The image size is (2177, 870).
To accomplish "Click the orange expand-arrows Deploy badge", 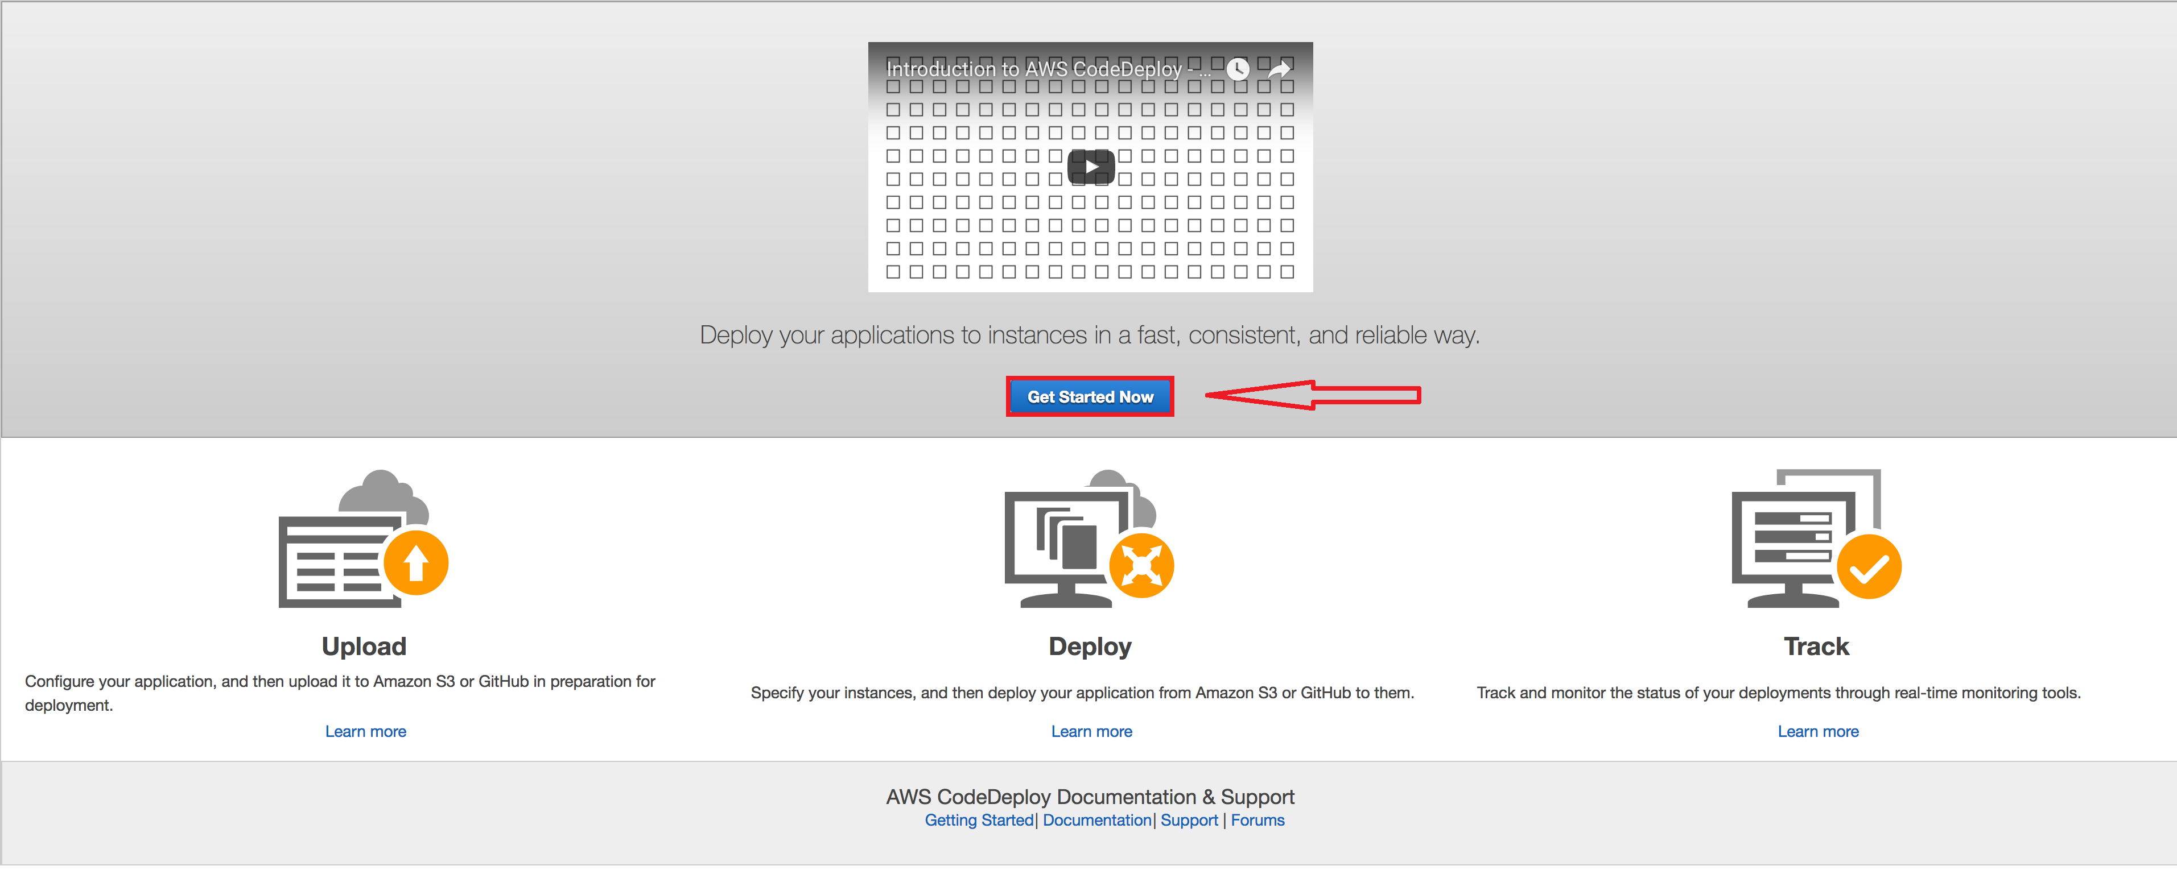I will click(1141, 566).
